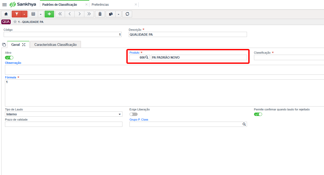Maximize the Geral tab panel
The image size is (324, 175).
coord(24,45)
